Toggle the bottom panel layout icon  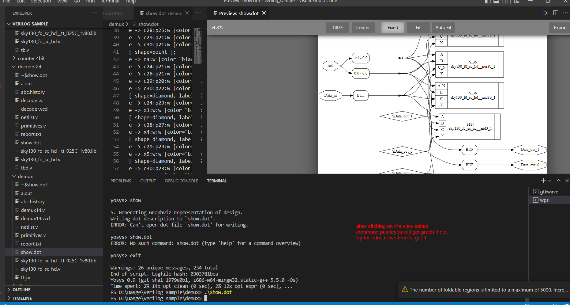[x=496, y=1]
